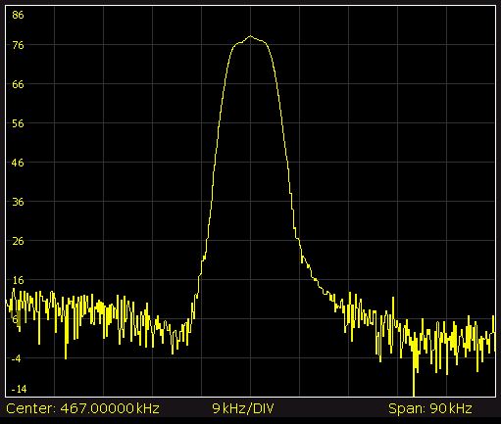Click the 86 level axis label
Image resolution: width=501 pixels, height=424 pixels.
click(x=18, y=15)
